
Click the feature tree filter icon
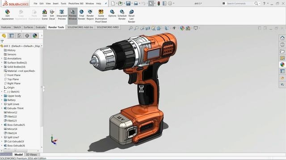2,41
